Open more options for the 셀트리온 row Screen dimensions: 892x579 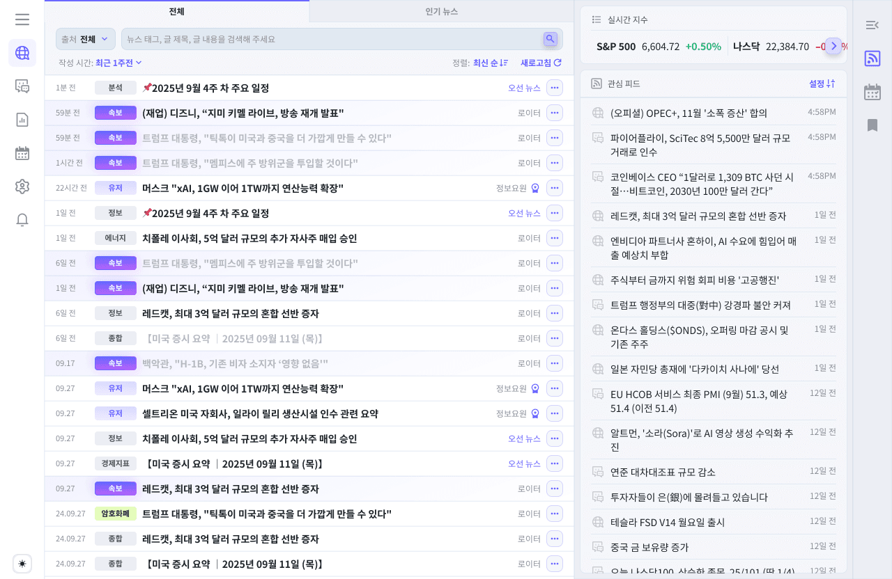[x=555, y=413]
